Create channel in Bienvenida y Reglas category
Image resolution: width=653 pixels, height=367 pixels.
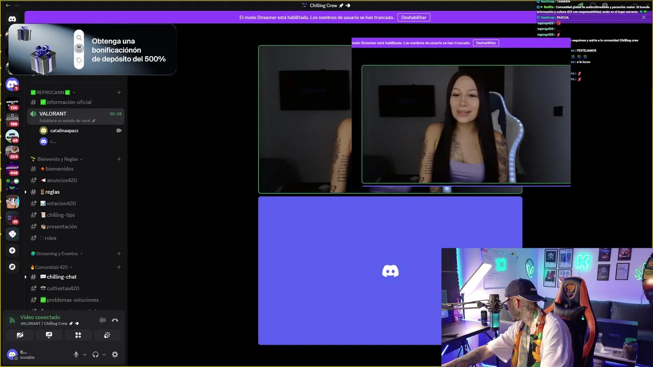point(119,159)
